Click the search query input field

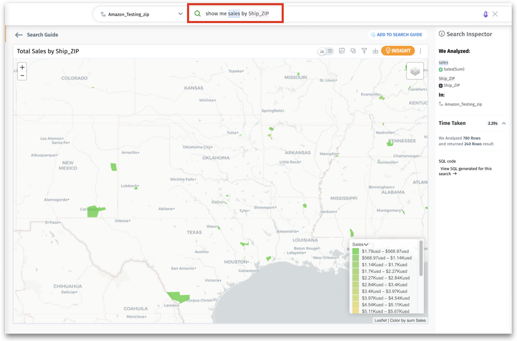pos(236,14)
